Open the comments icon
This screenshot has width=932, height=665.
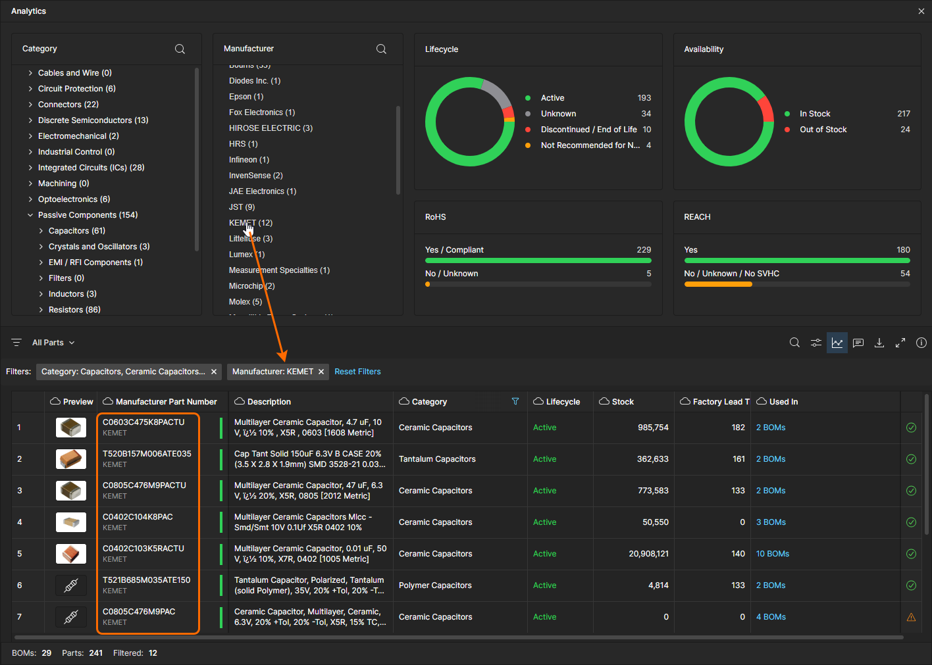(858, 343)
